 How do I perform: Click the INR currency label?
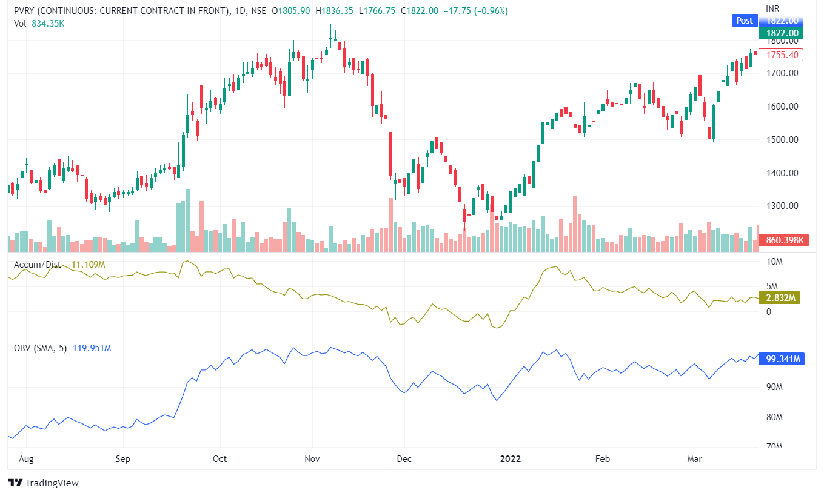click(x=772, y=9)
